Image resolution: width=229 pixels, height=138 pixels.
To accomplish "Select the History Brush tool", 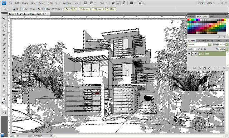I will pos(4,57).
